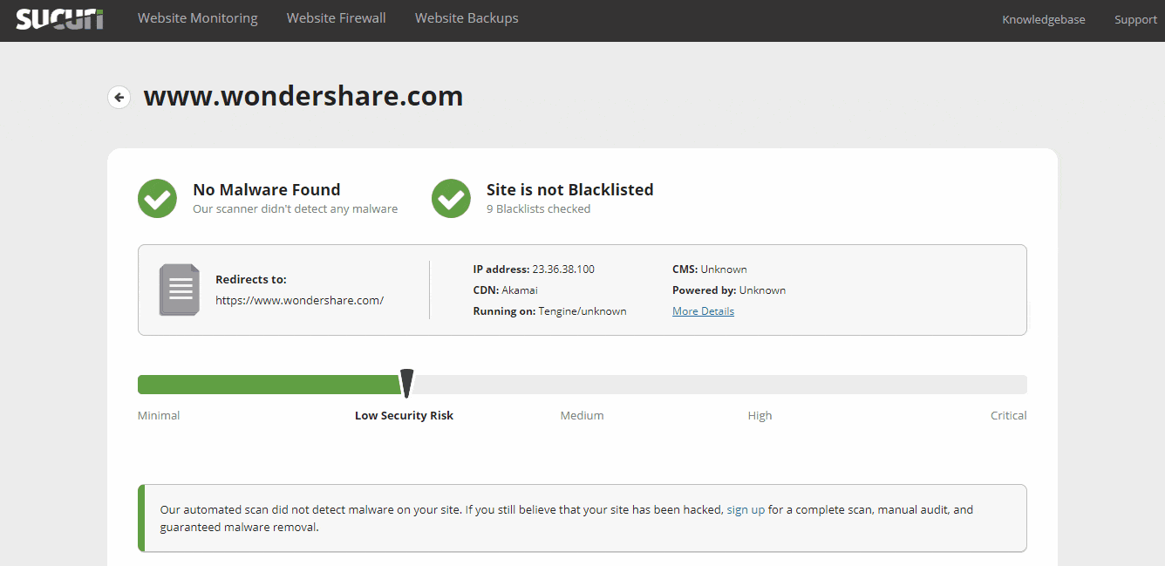Click the Site is not Blacklisted heading

coord(569,189)
